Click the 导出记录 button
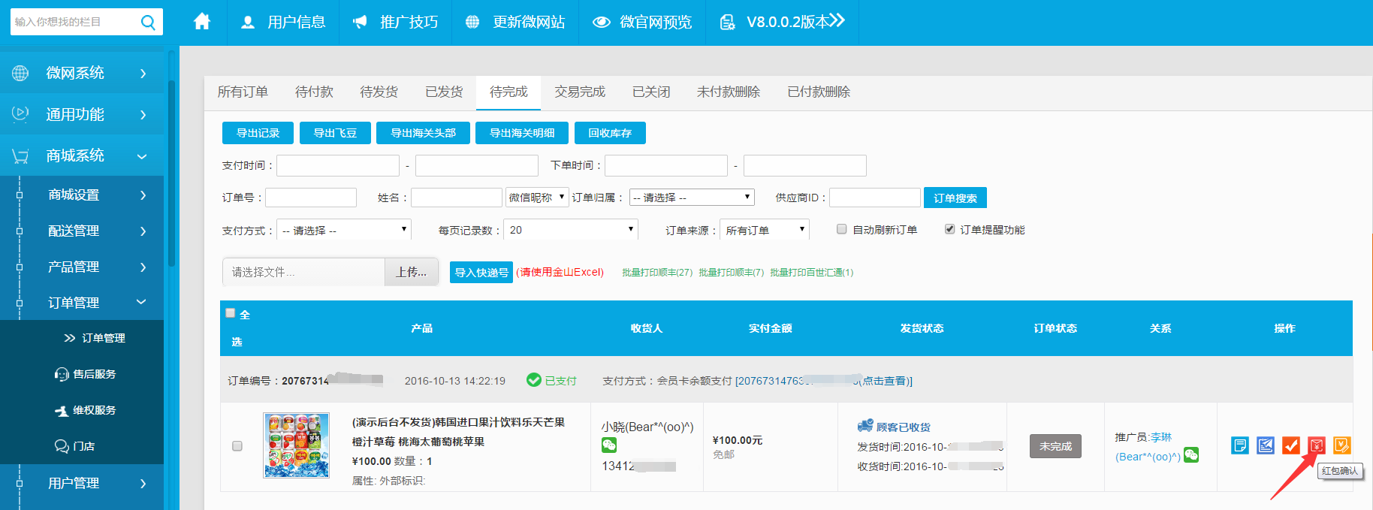Viewport: 1373px width, 510px height. pos(258,133)
